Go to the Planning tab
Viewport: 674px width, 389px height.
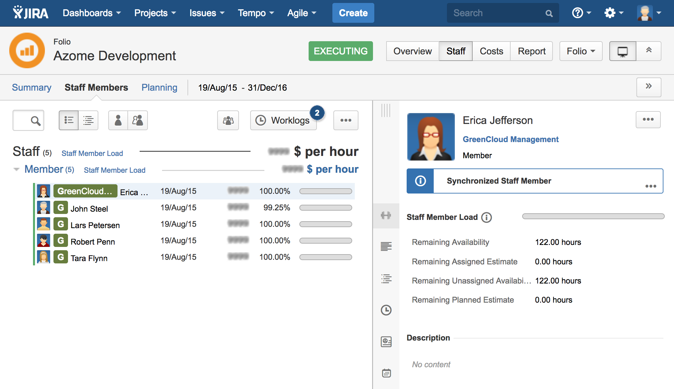tap(159, 88)
